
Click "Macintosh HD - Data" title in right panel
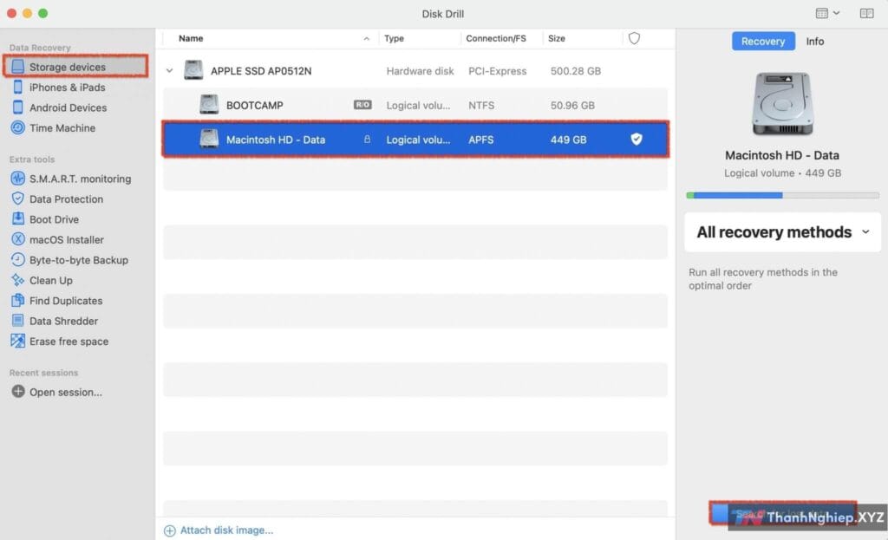point(782,155)
